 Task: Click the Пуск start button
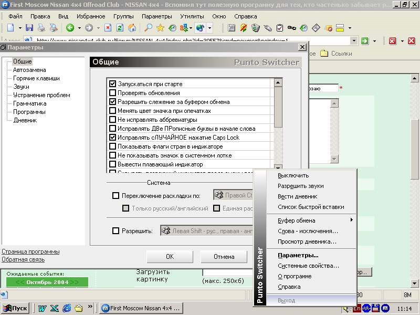16,308
